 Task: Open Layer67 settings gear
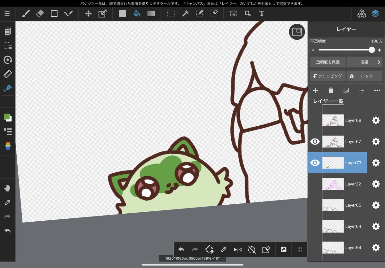click(x=376, y=142)
